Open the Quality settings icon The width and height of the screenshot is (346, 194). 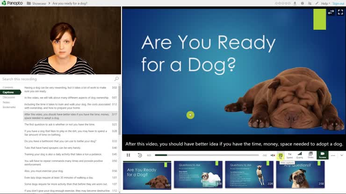[299, 155]
